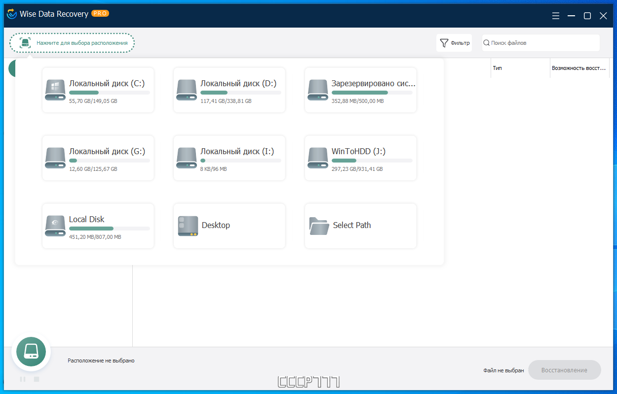Click the '352,88 MB/500,00 MB' size text
The height and width of the screenshot is (394, 617).
[x=358, y=101]
